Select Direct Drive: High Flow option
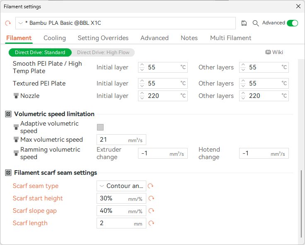 pos(103,52)
